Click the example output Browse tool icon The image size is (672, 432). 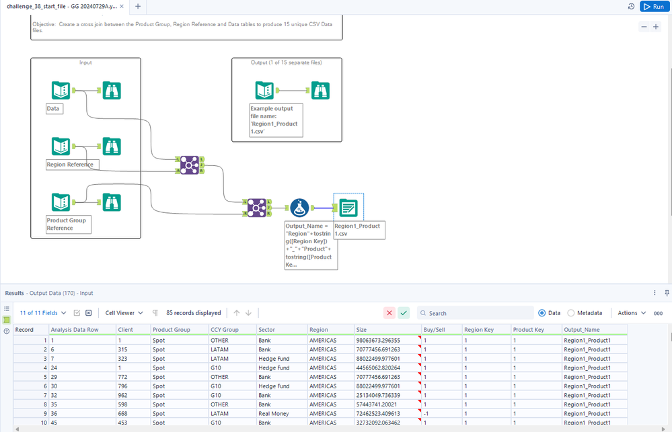(320, 90)
